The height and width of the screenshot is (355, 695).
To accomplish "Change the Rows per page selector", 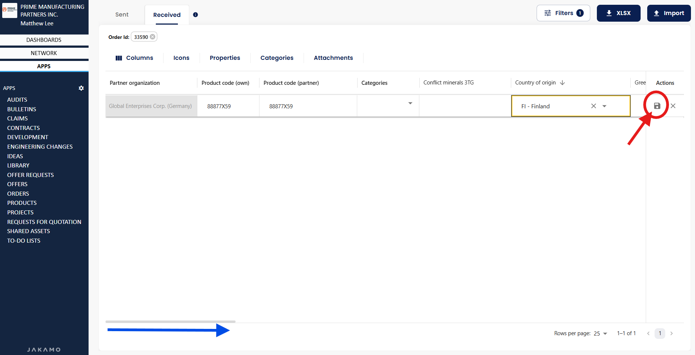I will click(601, 334).
